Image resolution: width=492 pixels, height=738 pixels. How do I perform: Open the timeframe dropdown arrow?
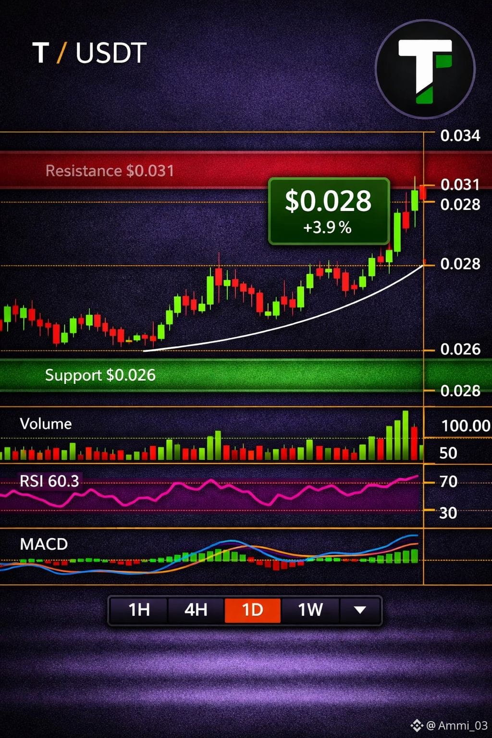pyautogui.click(x=360, y=610)
